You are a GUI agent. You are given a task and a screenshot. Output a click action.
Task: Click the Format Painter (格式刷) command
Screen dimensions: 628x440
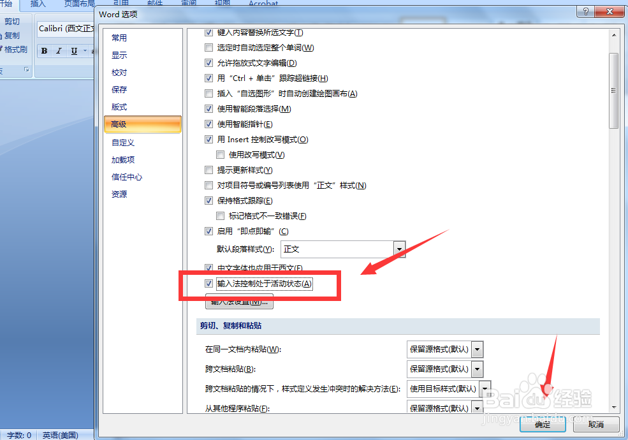pyautogui.click(x=14, y=49)
